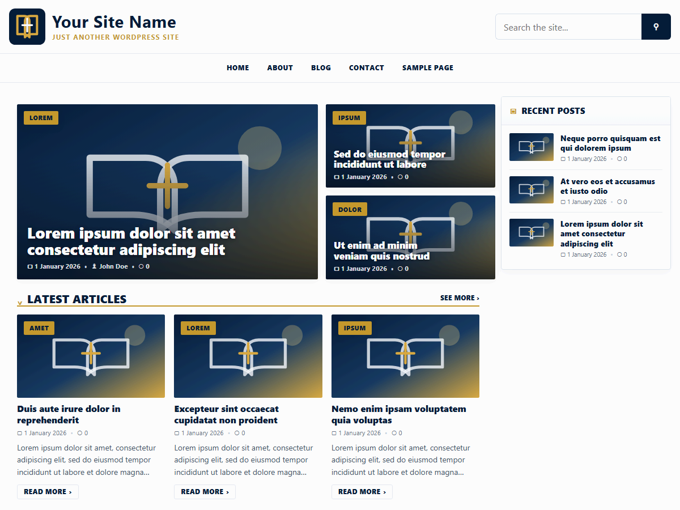Image resolution: width=680 pixels, height=510 pixels.
Task: Click 1 January 2026 under Neque porro post
Action: (x=584, y=159)
